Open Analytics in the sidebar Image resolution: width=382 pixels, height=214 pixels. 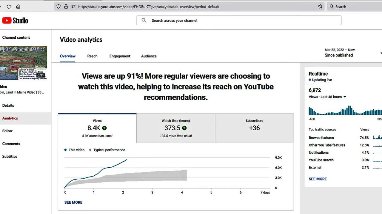coord(25,118)
